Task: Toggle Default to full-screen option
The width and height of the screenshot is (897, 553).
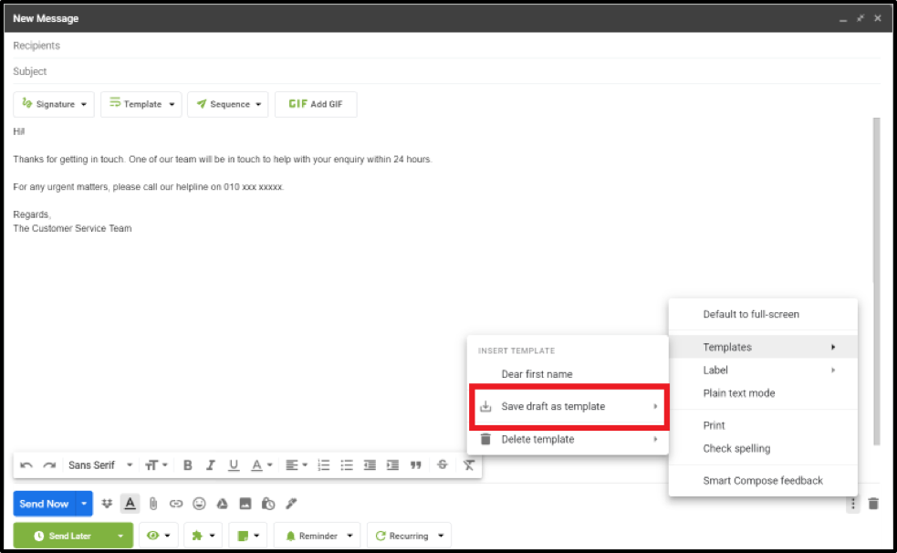Action: tap(750, 314)
